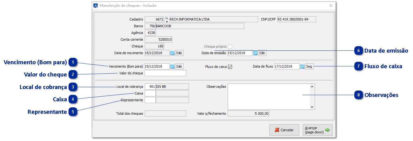Click the Valor p/fechamento field 5.000,00
Viewport: 413px width, 141px height.
point(248,113)
